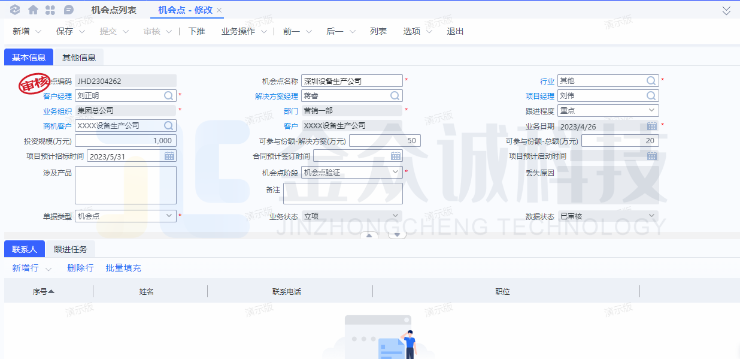Viewport: 740px width, 359px height.
Task: Open the 新增行 dropdown arrow
Action: coord(48,269)
